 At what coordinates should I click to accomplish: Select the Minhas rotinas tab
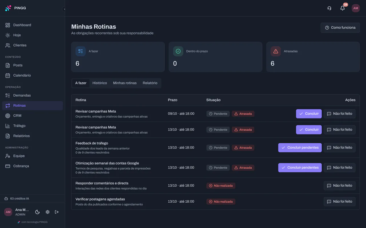(x=125, y=83)
